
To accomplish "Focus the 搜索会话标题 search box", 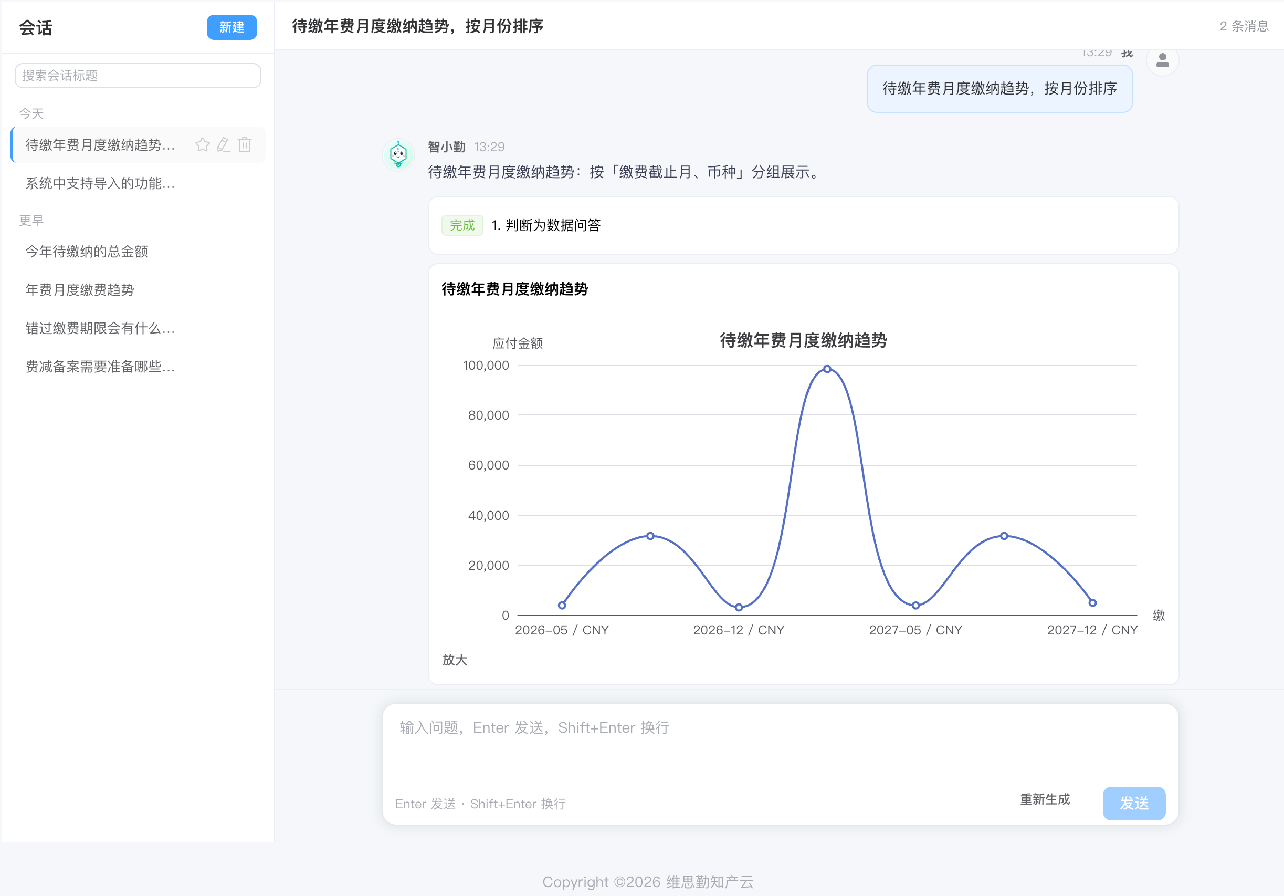I will pyautogui.click(x=138, y=76).
